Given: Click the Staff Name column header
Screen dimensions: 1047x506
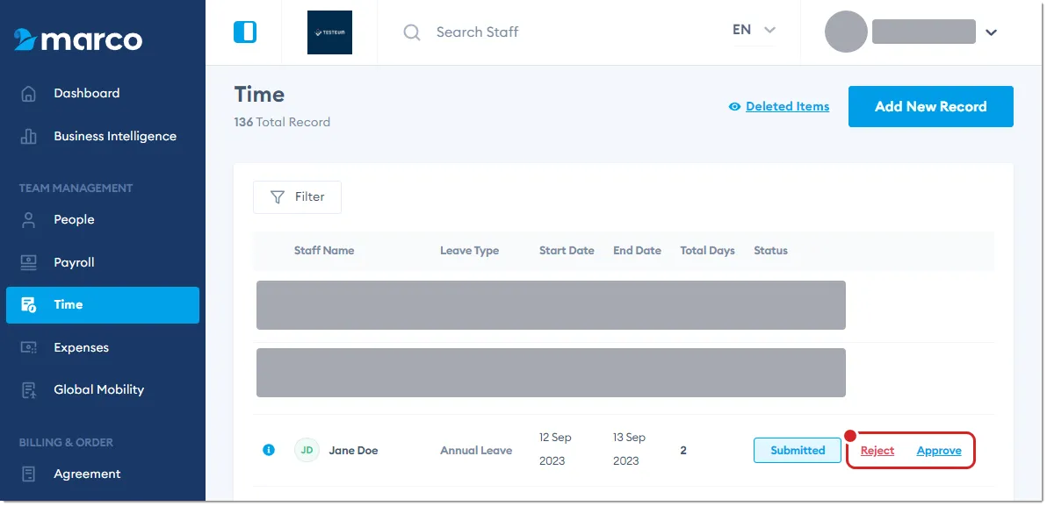Looking at the screenshot, I should pyautogui.click(x=324, y=251).
